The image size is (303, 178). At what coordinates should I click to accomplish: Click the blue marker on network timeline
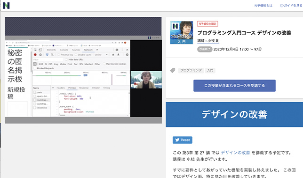point(86,75)
